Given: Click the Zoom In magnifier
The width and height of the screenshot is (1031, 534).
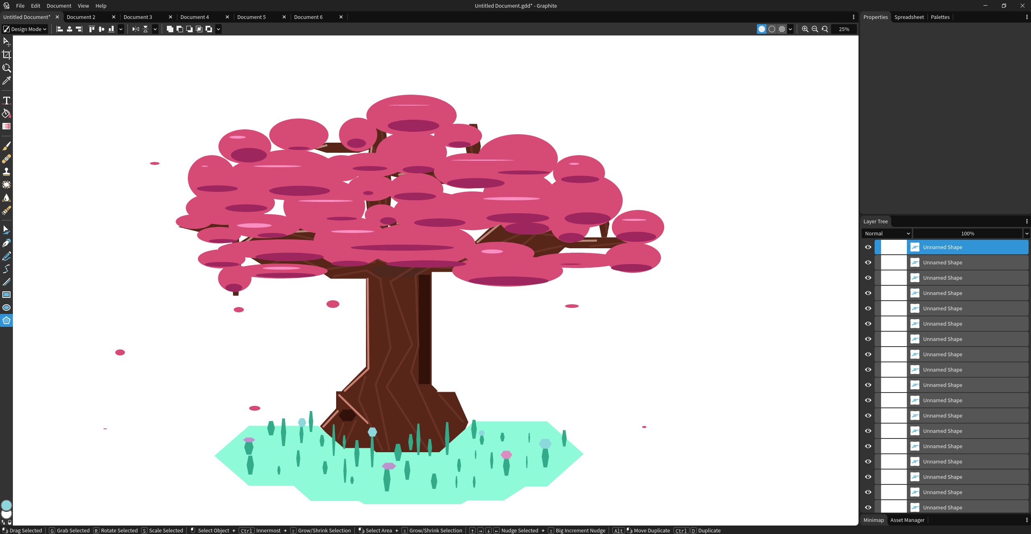Looking at the screenshot, I should (x=805, y=29).
